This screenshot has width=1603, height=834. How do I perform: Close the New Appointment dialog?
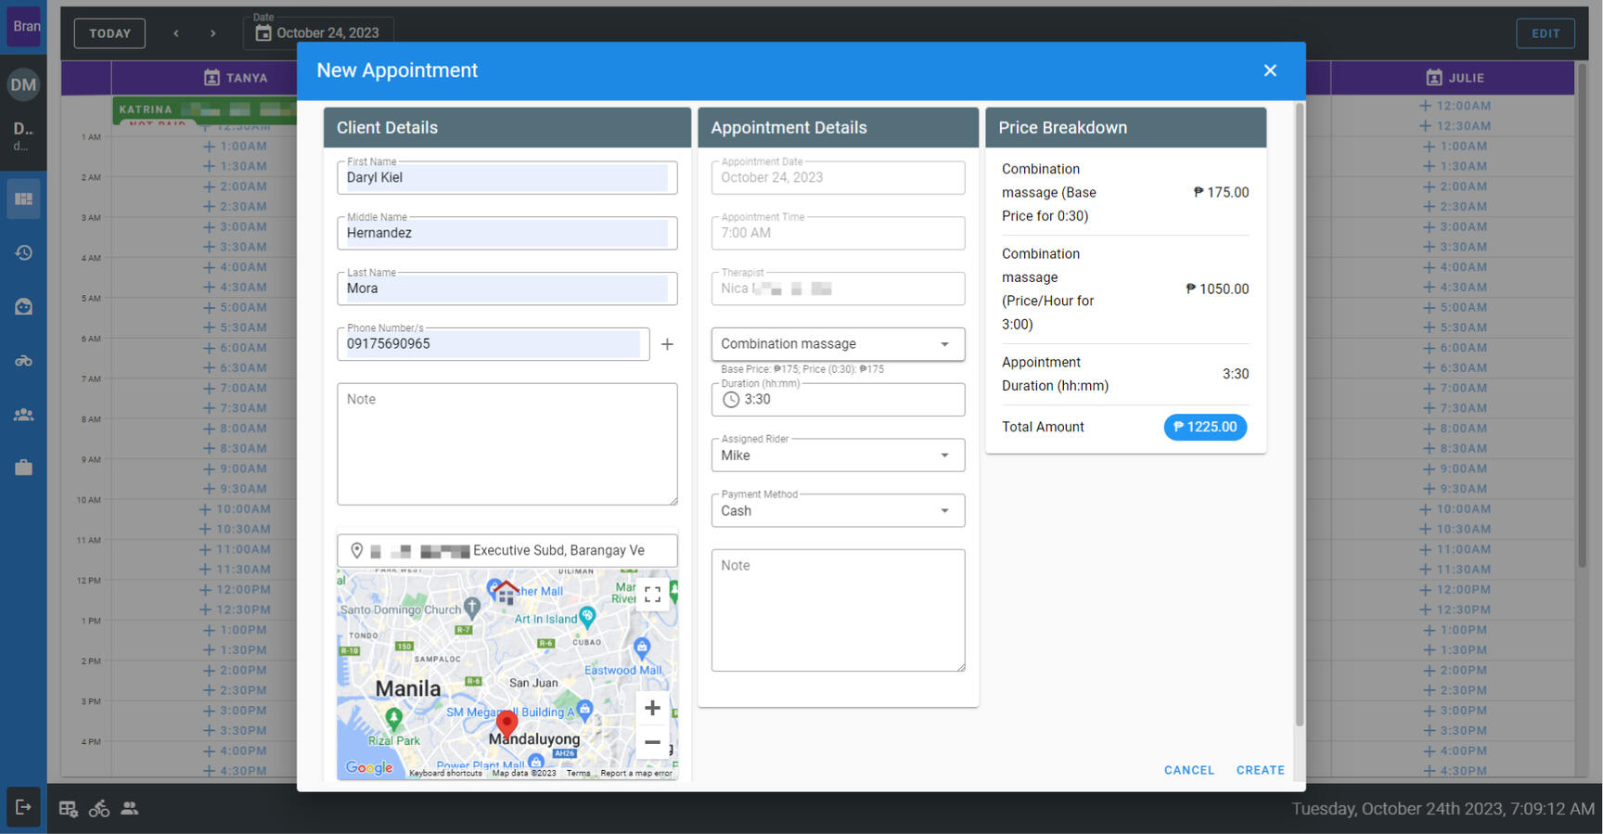(x=1270, y=71)
